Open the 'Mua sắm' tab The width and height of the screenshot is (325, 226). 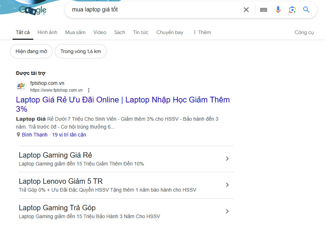pos(75,32)
